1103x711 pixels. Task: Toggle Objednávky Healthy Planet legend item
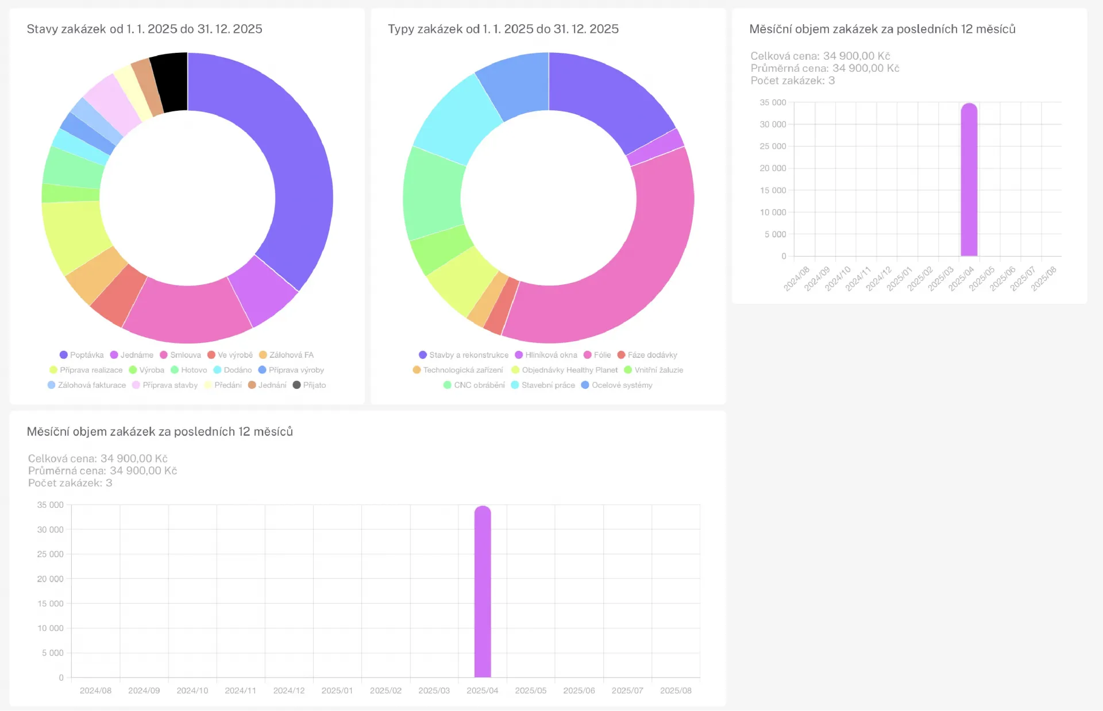pyautogui.click(x=569, y=370)
